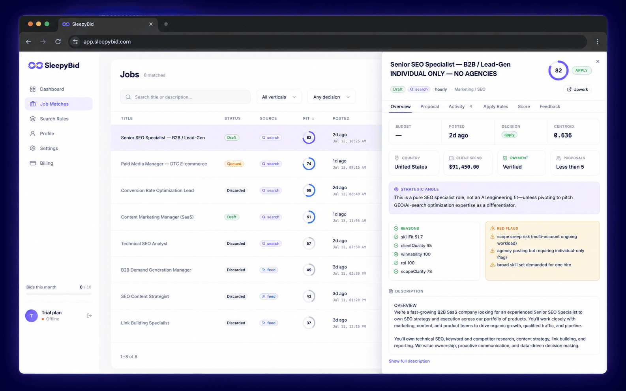Click the POSTED column header
626x391 pixels.
[341, 118]
